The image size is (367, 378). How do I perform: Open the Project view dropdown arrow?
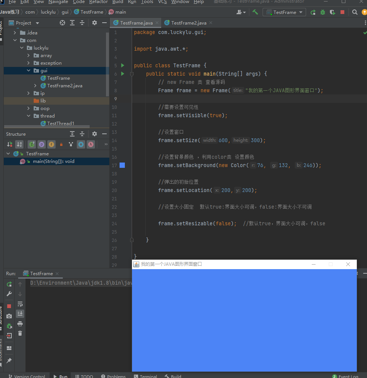[x=37, y=23]
